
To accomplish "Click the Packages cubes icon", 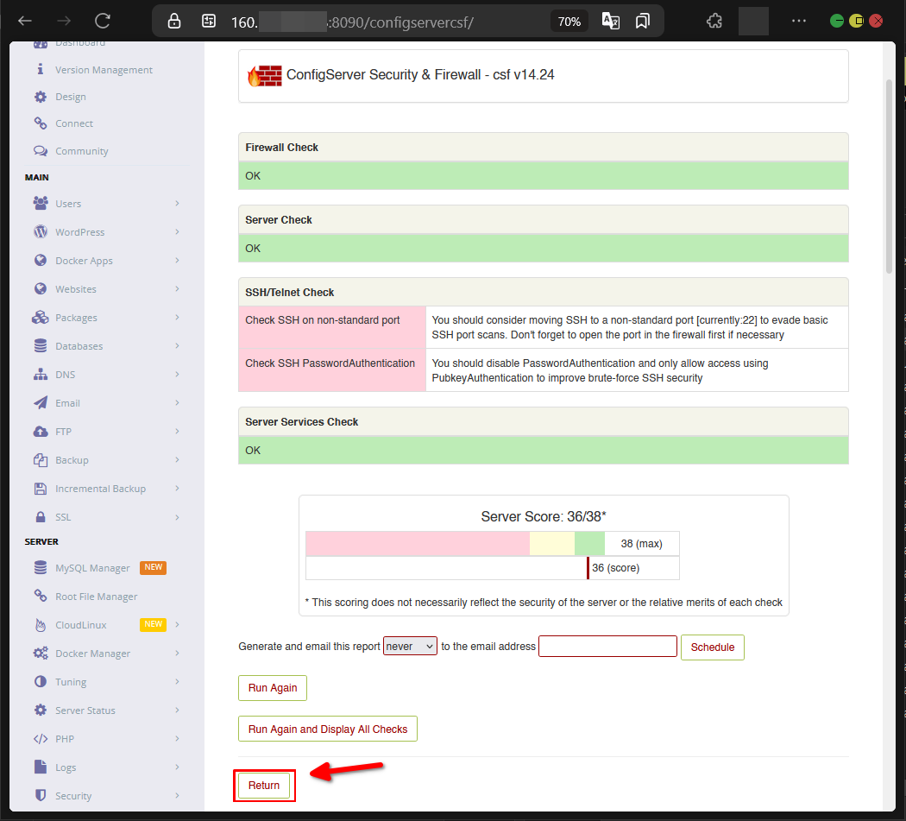I will (41, 318).
